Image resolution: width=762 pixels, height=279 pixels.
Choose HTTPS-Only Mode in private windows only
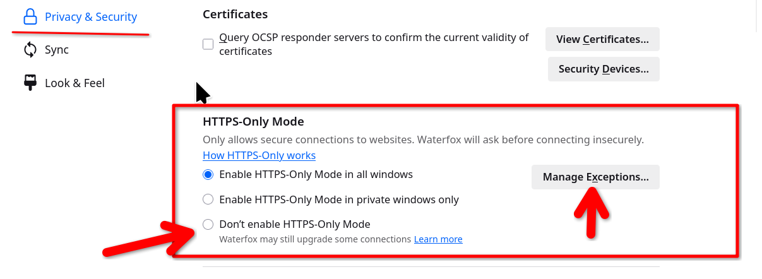[208, 199]
